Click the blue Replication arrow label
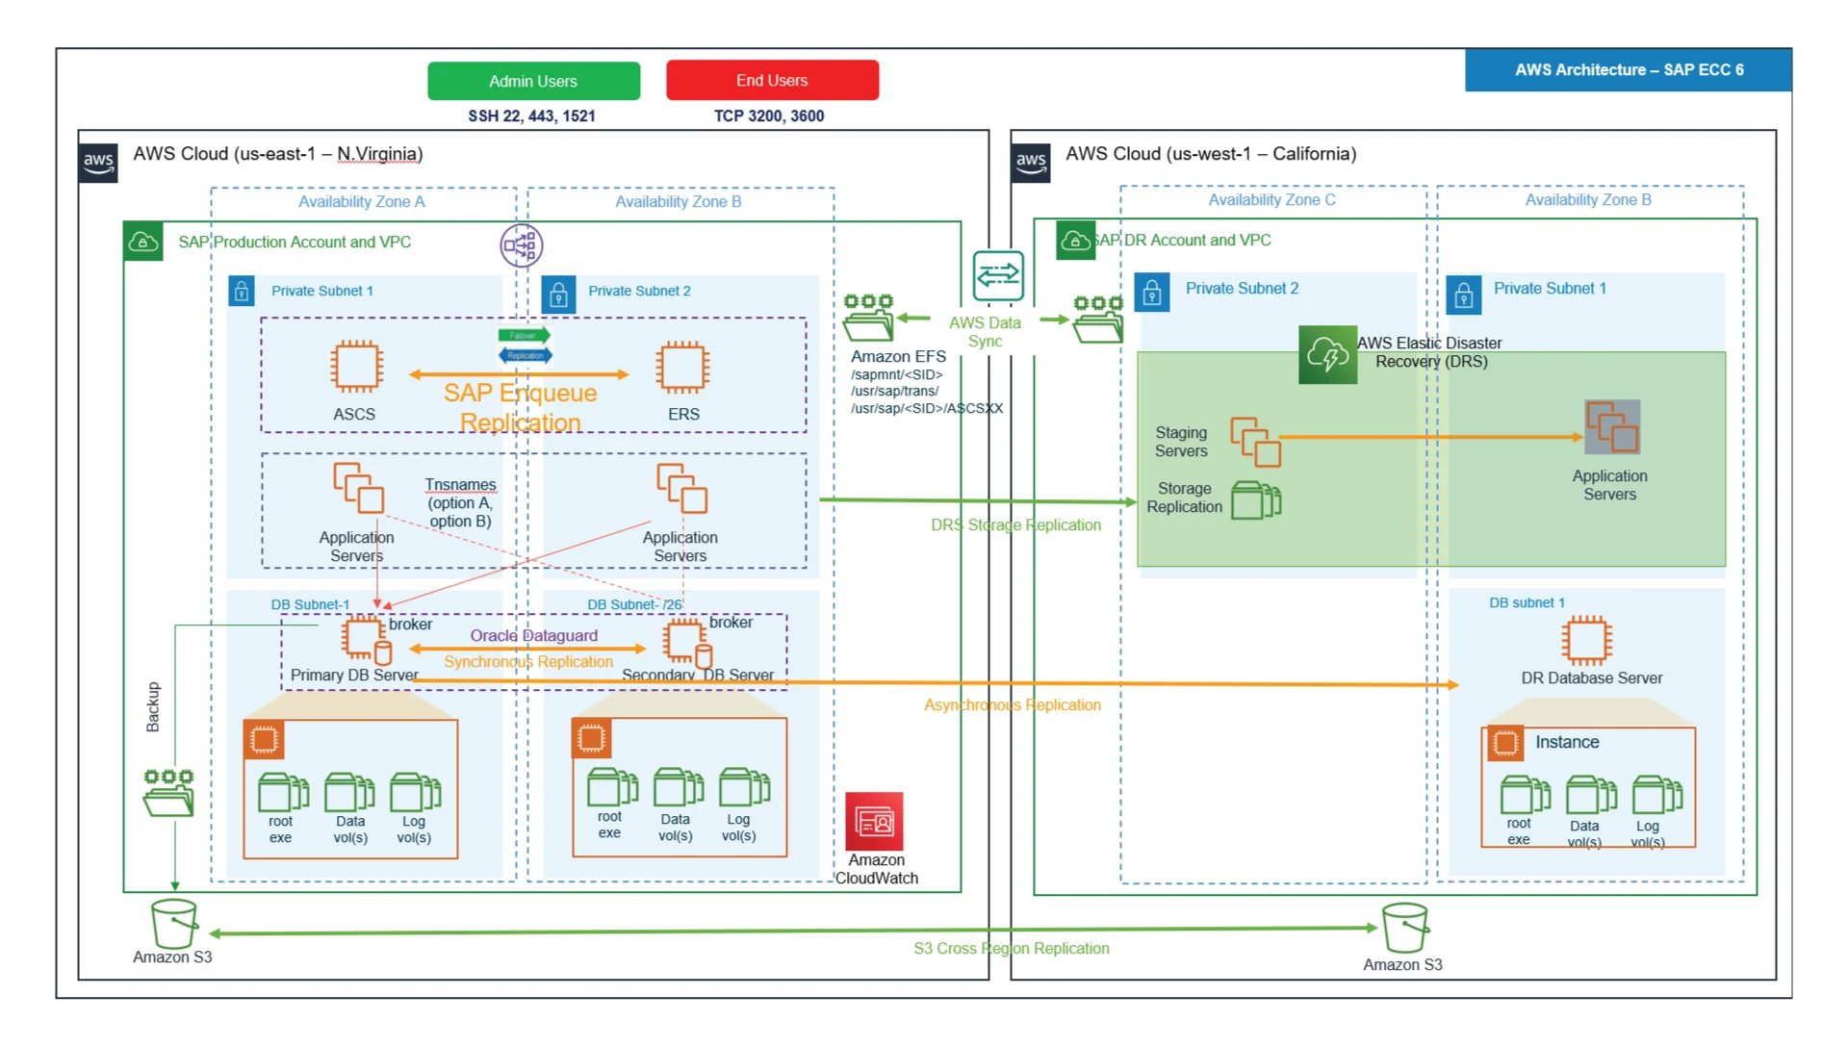 coord(525,355)
